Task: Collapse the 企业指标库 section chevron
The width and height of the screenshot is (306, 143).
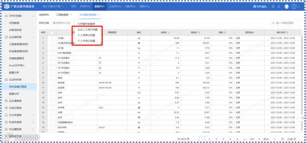Action: point(33,37)
